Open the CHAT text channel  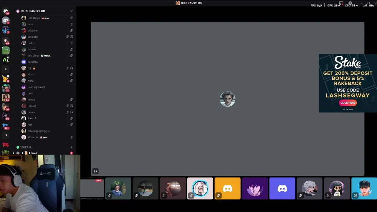[x=44, y=153]
